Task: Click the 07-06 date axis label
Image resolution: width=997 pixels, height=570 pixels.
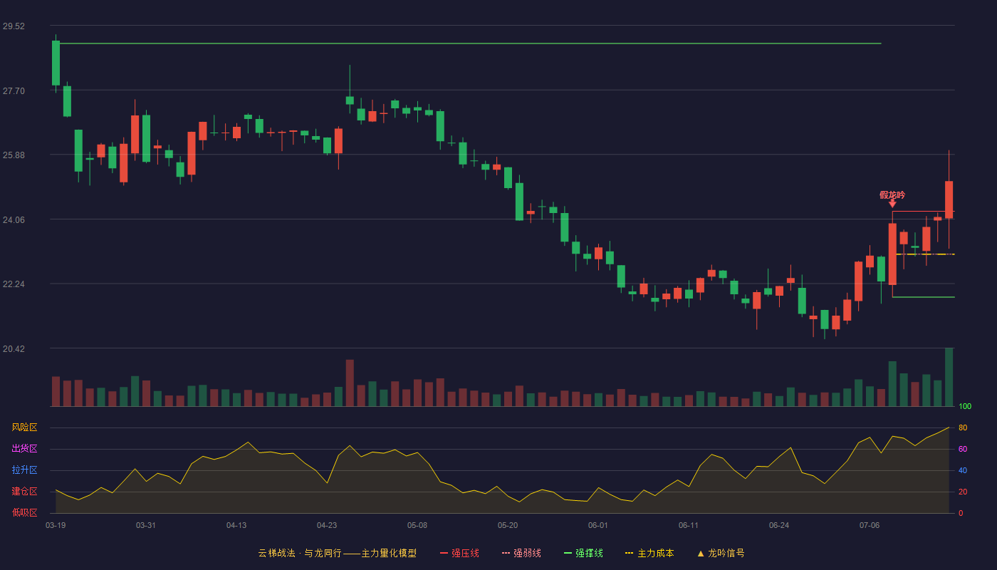Action: click(870, 525)
